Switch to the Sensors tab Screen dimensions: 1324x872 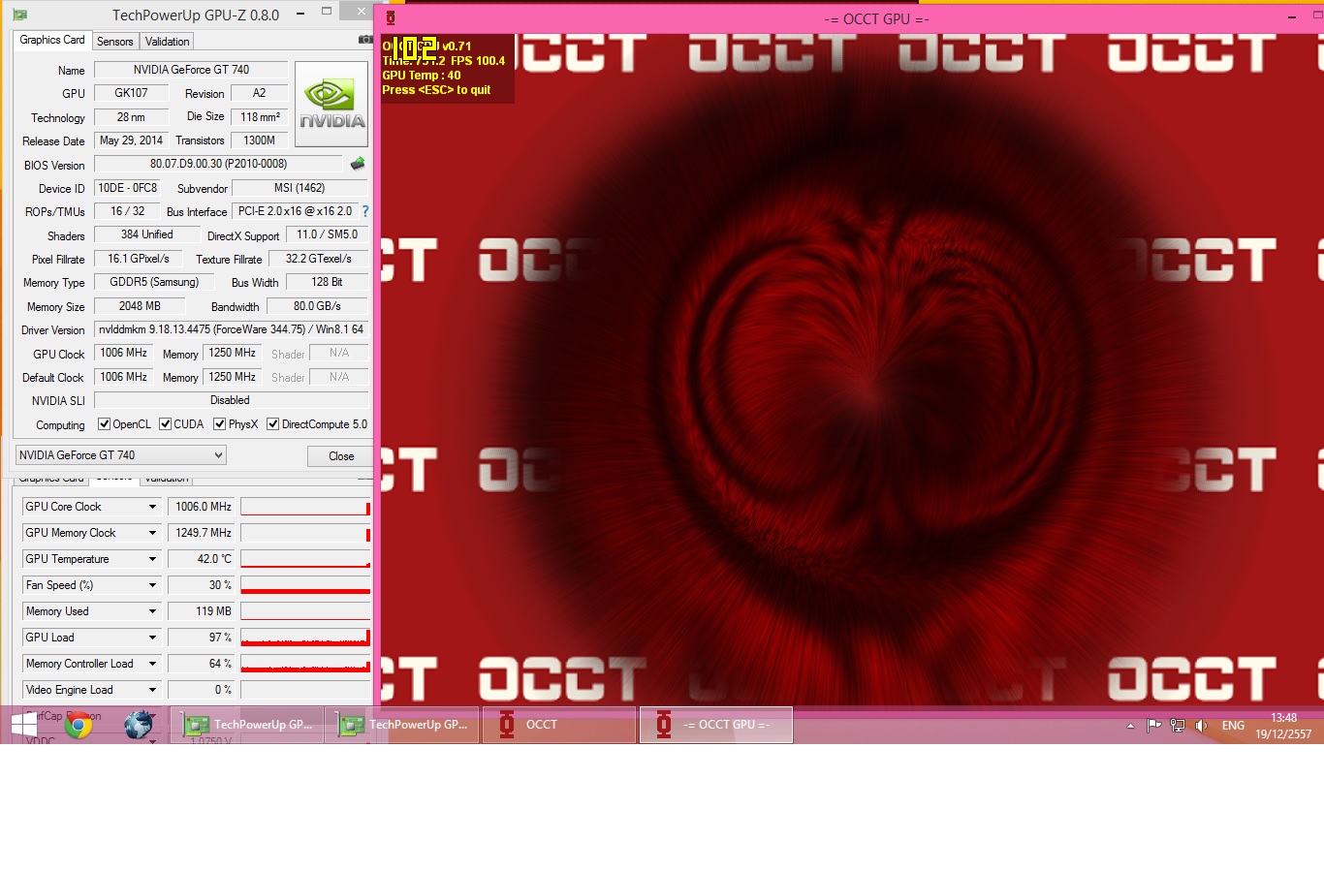tap(115, 42)
